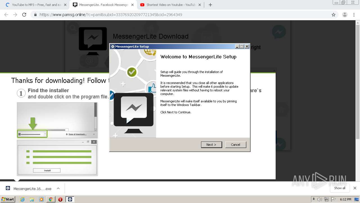Open Windows Explorer from taskbar
Image resolution: width=360 pixels, height=203 pixels.
click(32, 199)
